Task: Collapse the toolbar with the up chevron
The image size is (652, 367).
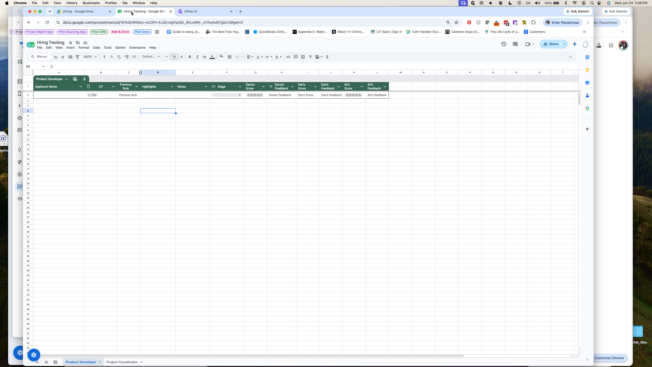Action: click(570, 57)
